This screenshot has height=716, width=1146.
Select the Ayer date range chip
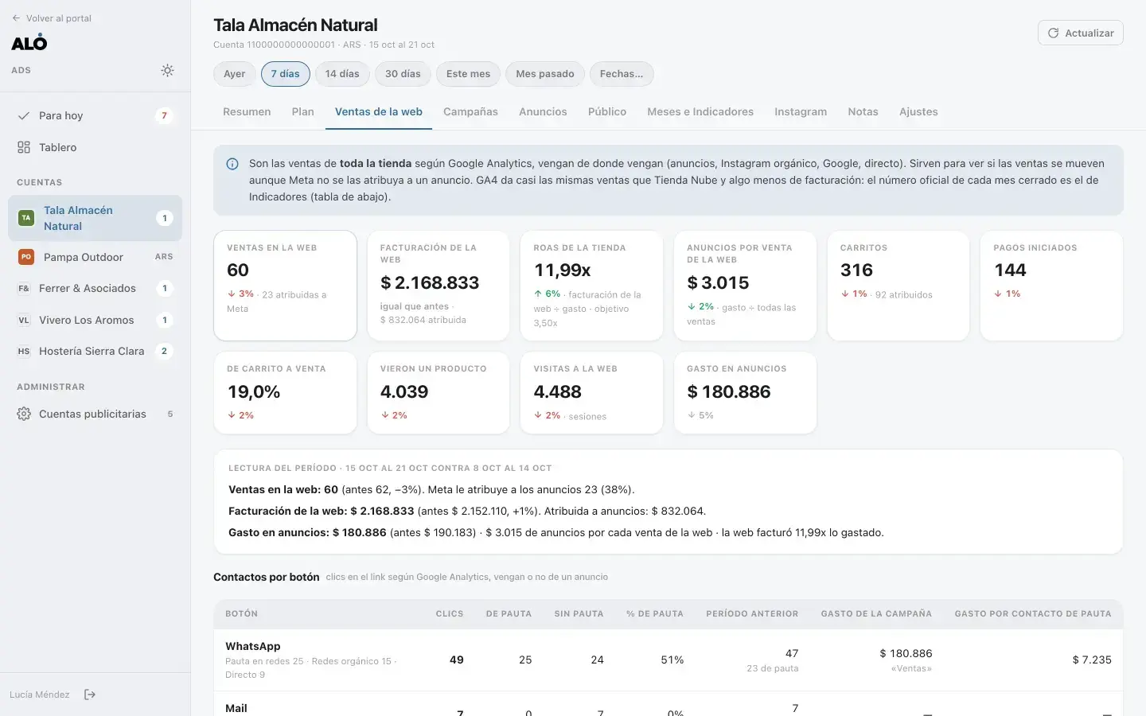pos(235,74)
